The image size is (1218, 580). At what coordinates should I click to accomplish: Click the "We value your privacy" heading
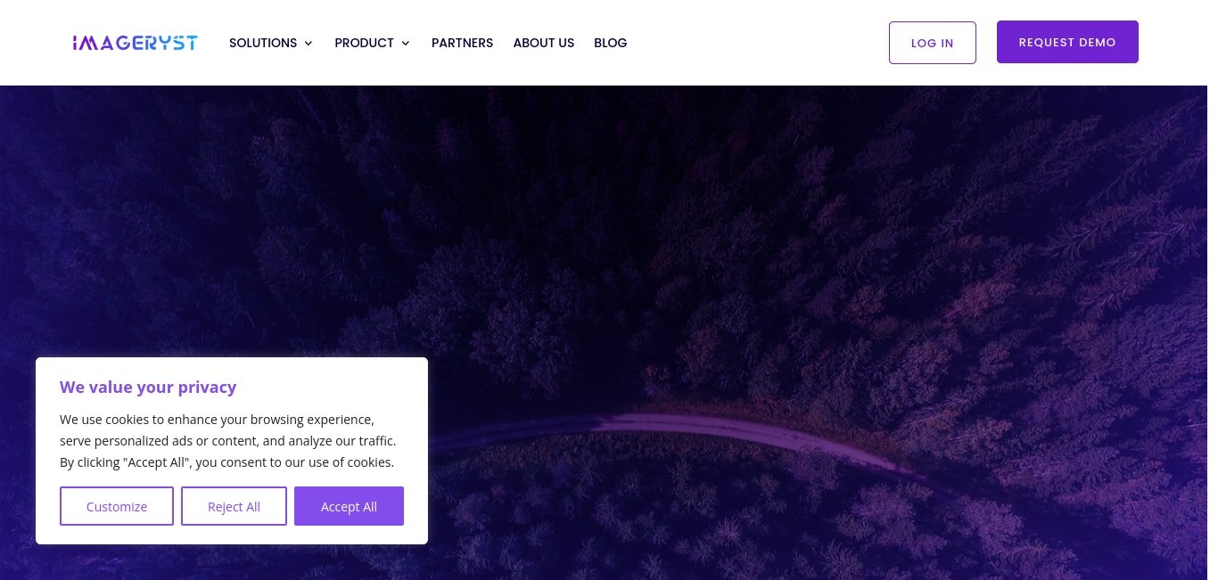[x=148, y=387]
